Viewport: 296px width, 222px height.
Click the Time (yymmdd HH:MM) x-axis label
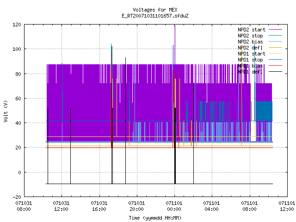[155, 218]
